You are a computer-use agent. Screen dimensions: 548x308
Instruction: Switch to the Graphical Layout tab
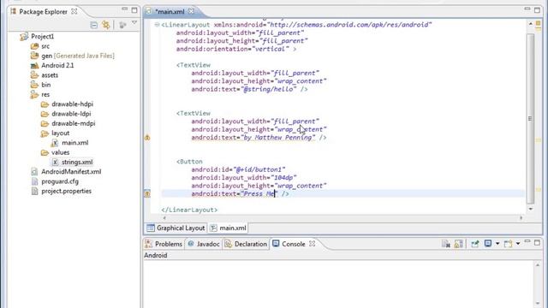(176, 228)
